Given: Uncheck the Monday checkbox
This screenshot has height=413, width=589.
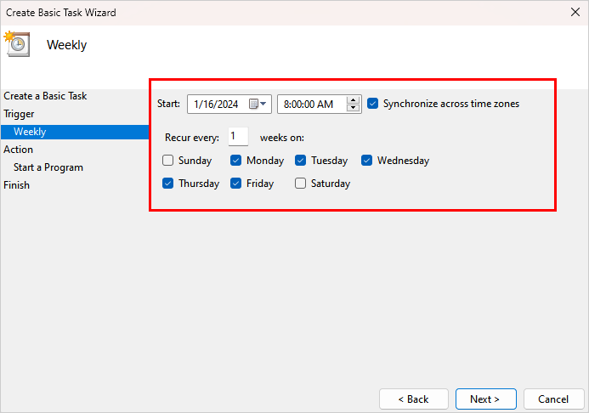Looking at the screenshot, I should click(236, 161).
